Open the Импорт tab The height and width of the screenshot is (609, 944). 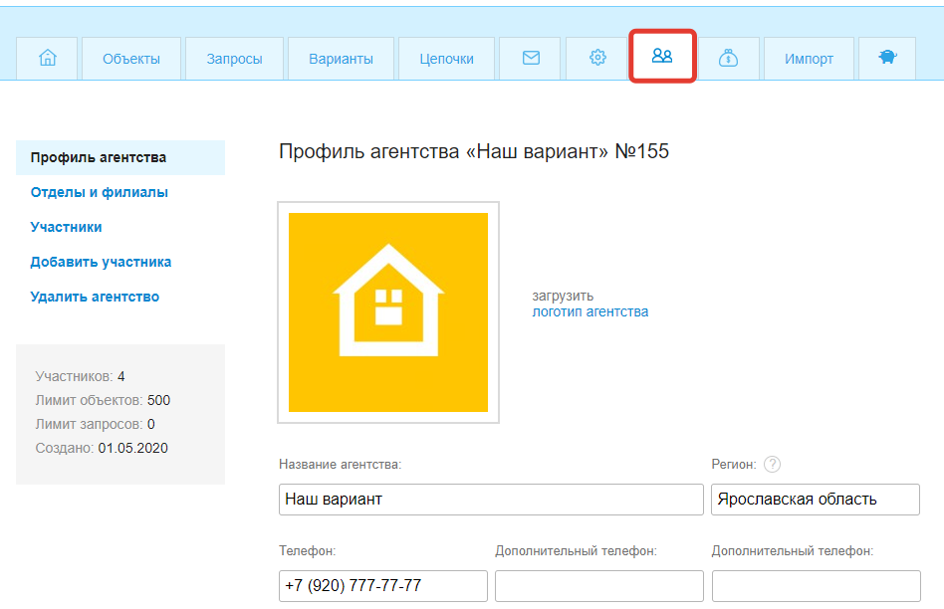pos(809,59)
